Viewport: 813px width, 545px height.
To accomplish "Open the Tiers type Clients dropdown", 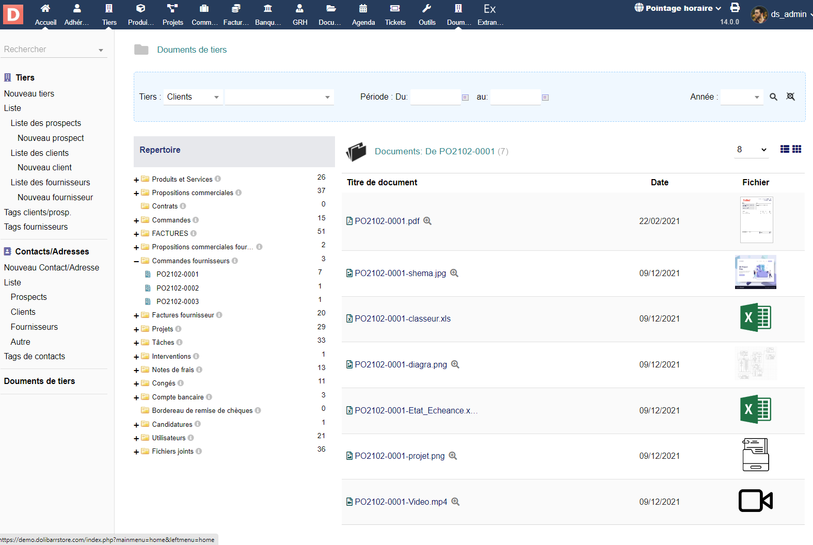I will pos(193,97).
